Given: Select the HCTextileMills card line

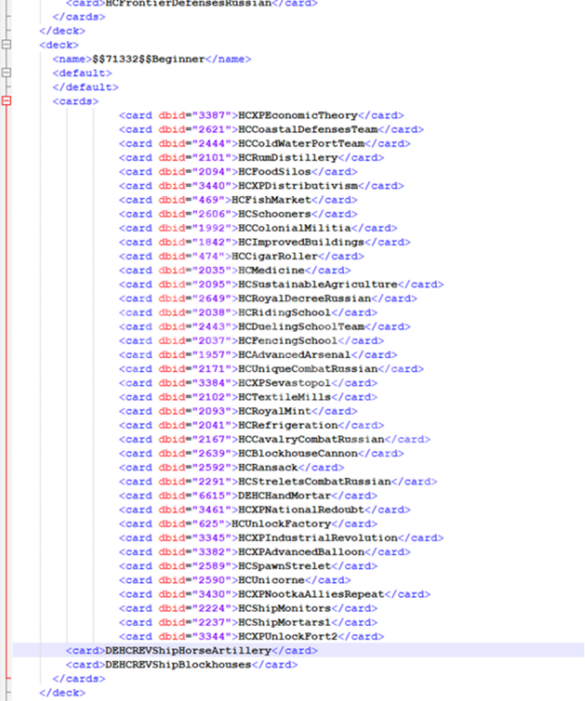Looking at the screenshot, I should 248,397.
